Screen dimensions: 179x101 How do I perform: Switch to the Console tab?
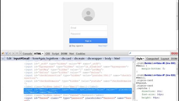[x=27, y=54]
